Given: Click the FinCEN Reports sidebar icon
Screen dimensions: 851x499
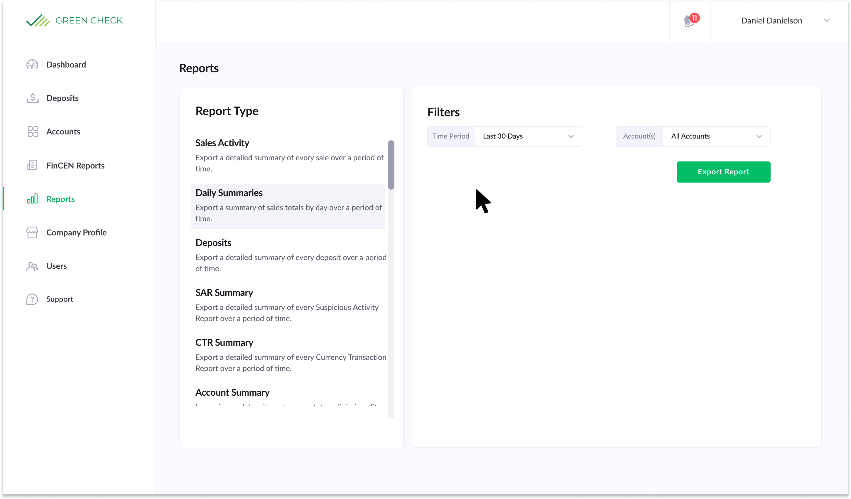Looking at the screenshot, I should [x=33, y=165].
